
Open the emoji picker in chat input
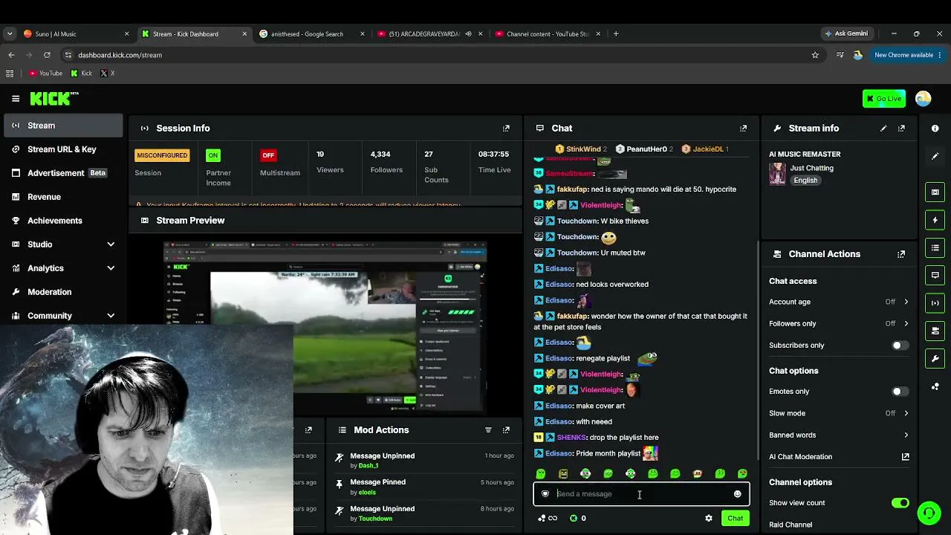(x=737, y=493)
